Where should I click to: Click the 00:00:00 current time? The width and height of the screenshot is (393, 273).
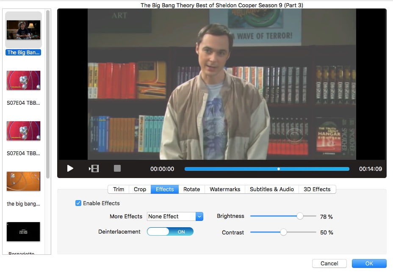click(x=162, y=169)
